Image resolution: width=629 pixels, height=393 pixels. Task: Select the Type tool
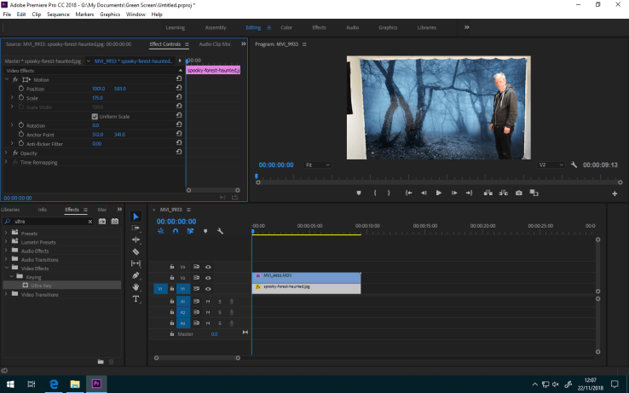(x=136, y=299)
